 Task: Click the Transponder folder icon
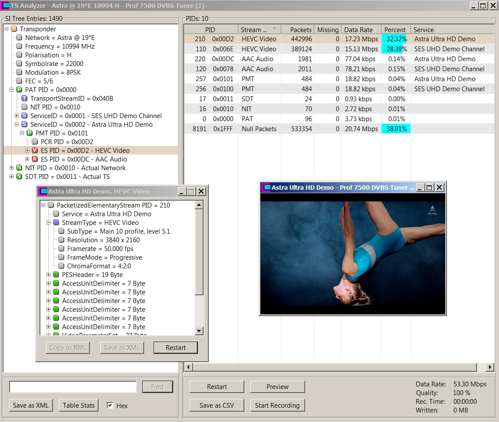pos(14,29)
